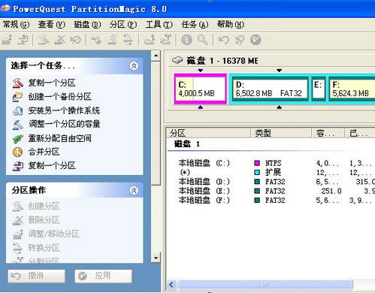
Task: Click the first 复制一个分区 hammer icon
Action: click(x=18, y=83)
